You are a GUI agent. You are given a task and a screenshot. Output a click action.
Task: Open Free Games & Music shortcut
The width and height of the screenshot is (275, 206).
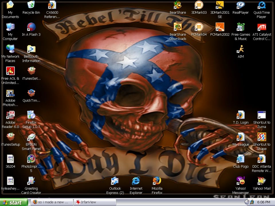point(240,27)
